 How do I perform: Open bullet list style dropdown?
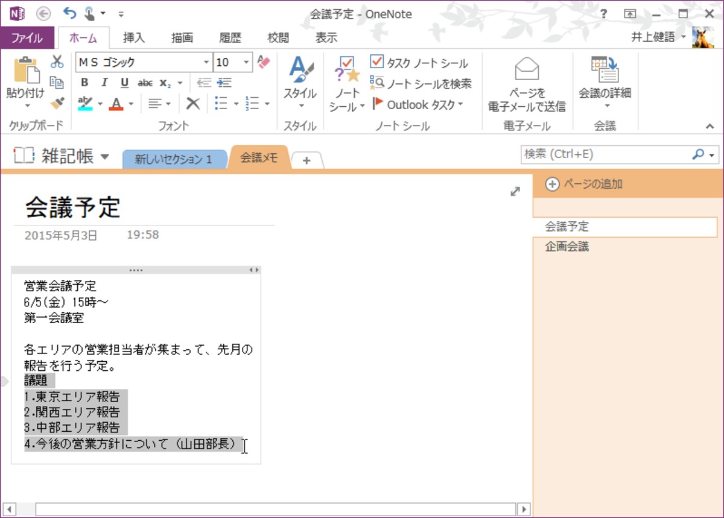[236, 104]
